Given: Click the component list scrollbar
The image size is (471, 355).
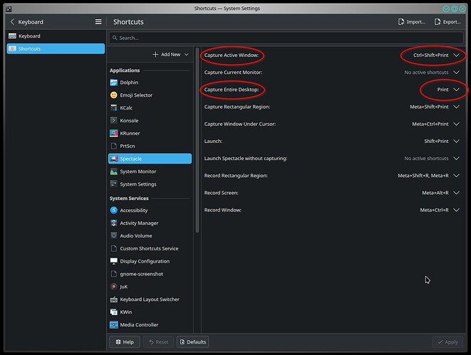Looking at the screenshot, I should tap(197, 139).
